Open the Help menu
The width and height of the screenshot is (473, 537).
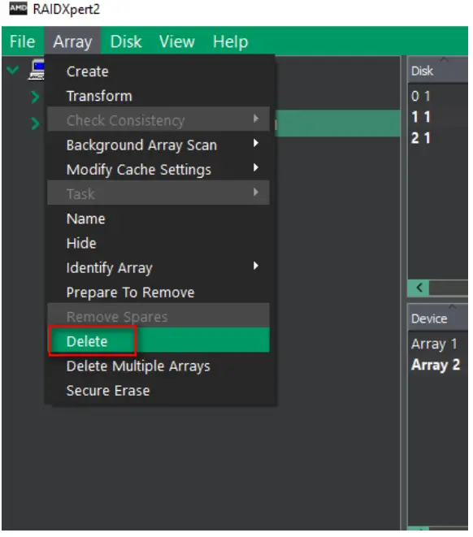click(x=230, y=41)
